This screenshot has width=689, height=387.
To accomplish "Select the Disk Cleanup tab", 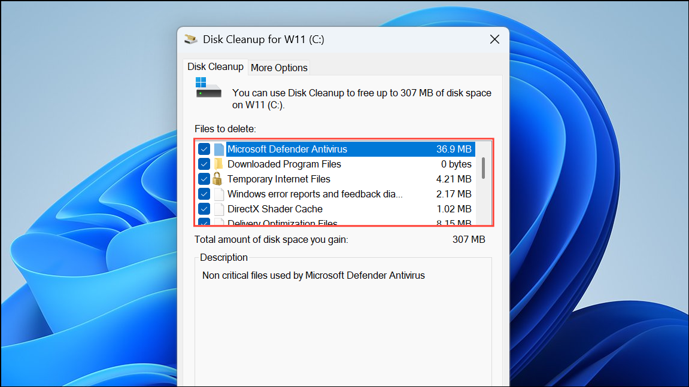I will tap(215, 67).
